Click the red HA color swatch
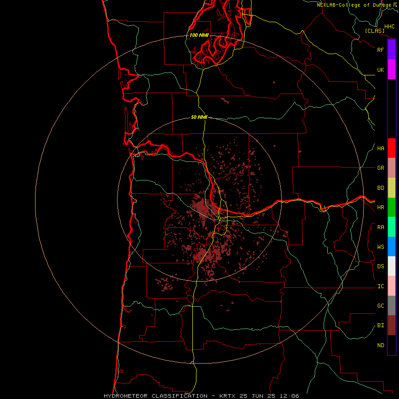399x399 pixels. (x=391, y=148)
